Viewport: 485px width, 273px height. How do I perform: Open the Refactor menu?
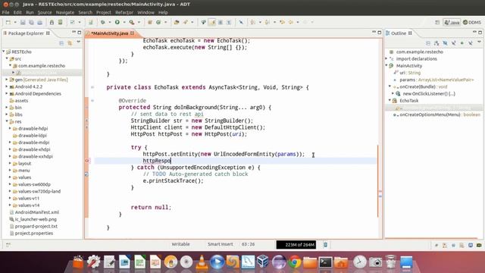[124, 12]
